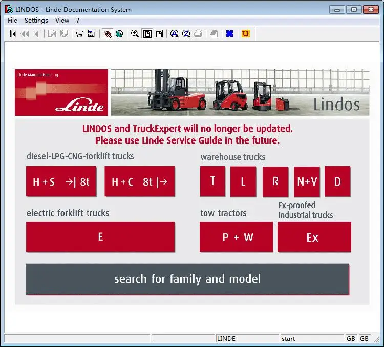Open the ? help menu
The height and width of the screenshot is (347, 384).
click(x=78, y=21)
